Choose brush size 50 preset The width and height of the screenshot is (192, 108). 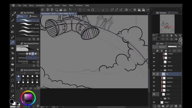coord(37,78)
